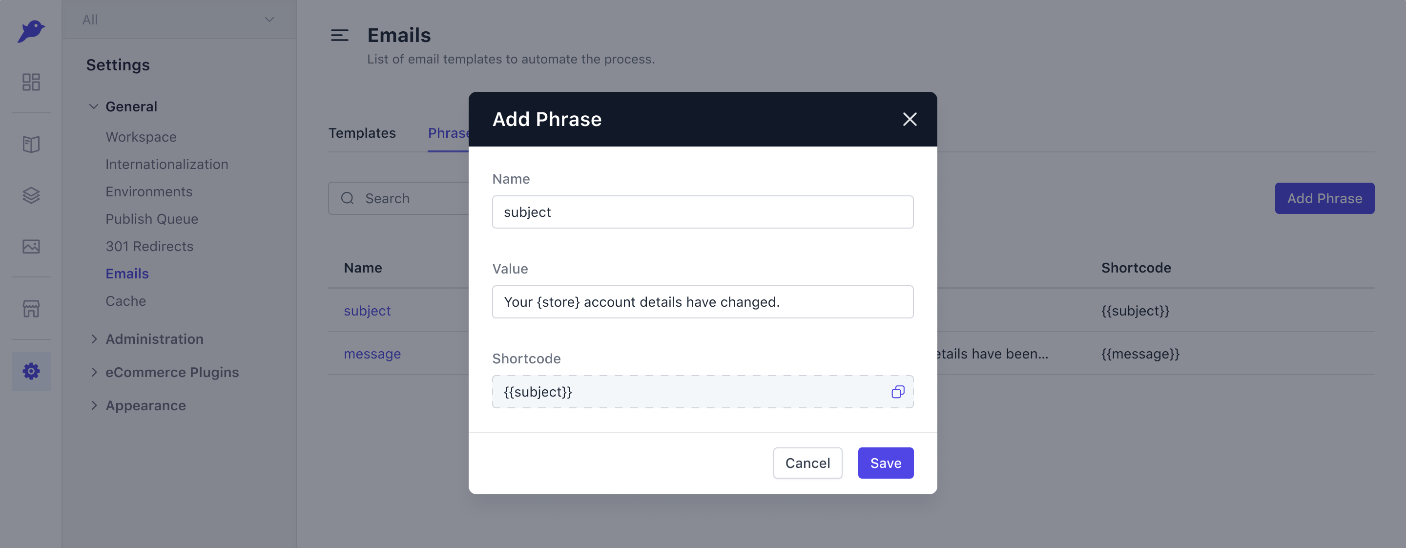The image size is (1406, 548).
Task: Open the layers stack icon in sidebar
Action: click(x=31, y=195)
